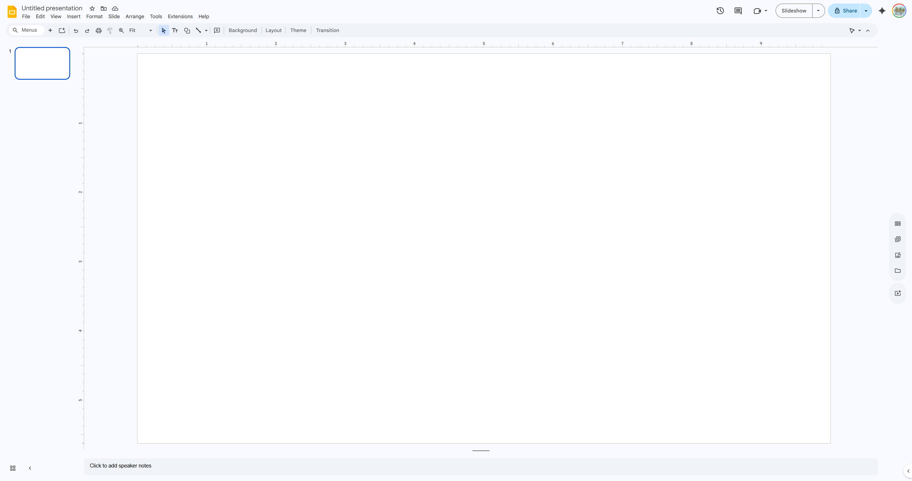Open the Tools menu
This screenshot has width=912, height=481.
point(156,16)
